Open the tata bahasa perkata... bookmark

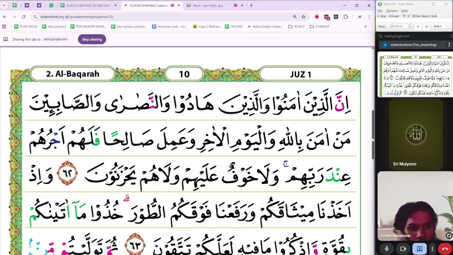[129, 27]
